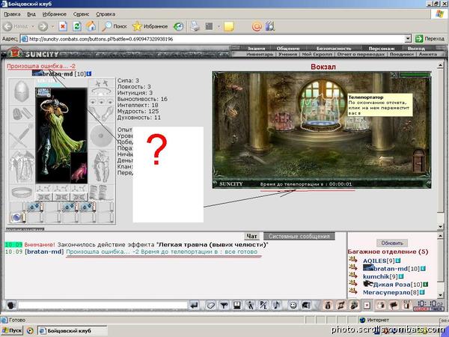Click the Print icon in toolbar

tap(195, 26)
